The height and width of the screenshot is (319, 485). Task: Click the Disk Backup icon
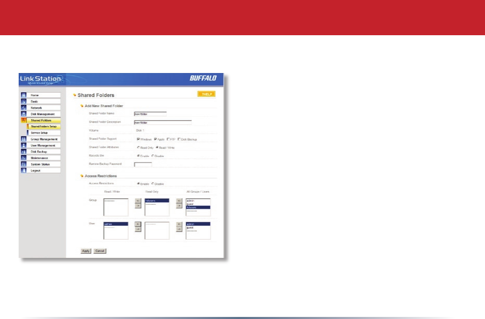pos(23,151)
